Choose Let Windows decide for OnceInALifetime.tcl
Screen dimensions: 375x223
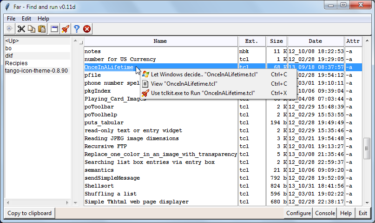click(218, 74)
